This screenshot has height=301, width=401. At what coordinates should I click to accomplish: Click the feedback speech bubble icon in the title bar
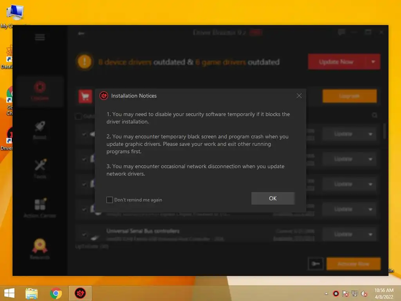[x=341, y=32]
